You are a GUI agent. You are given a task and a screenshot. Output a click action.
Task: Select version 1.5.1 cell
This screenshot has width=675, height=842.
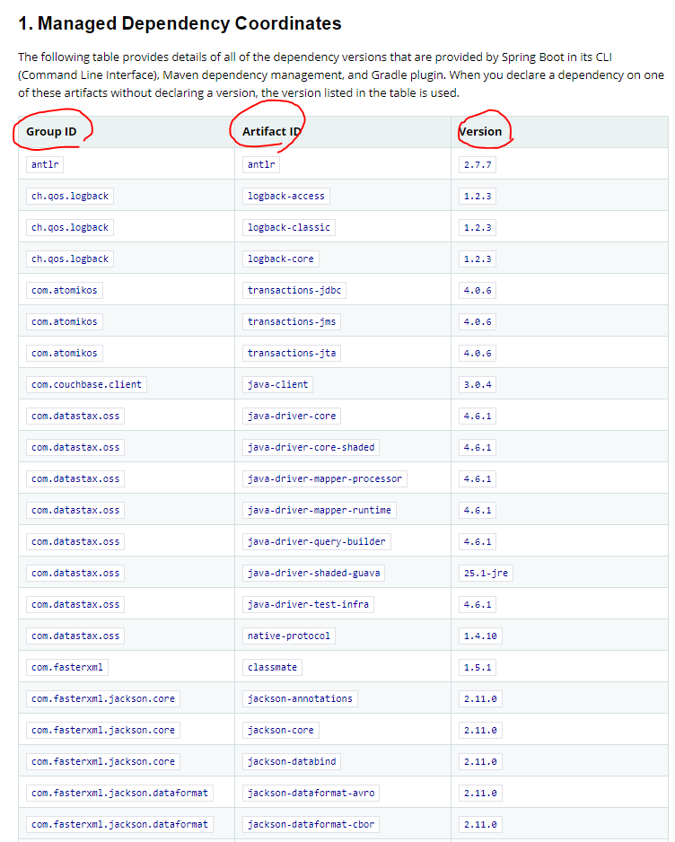click(x=478, y=667)
